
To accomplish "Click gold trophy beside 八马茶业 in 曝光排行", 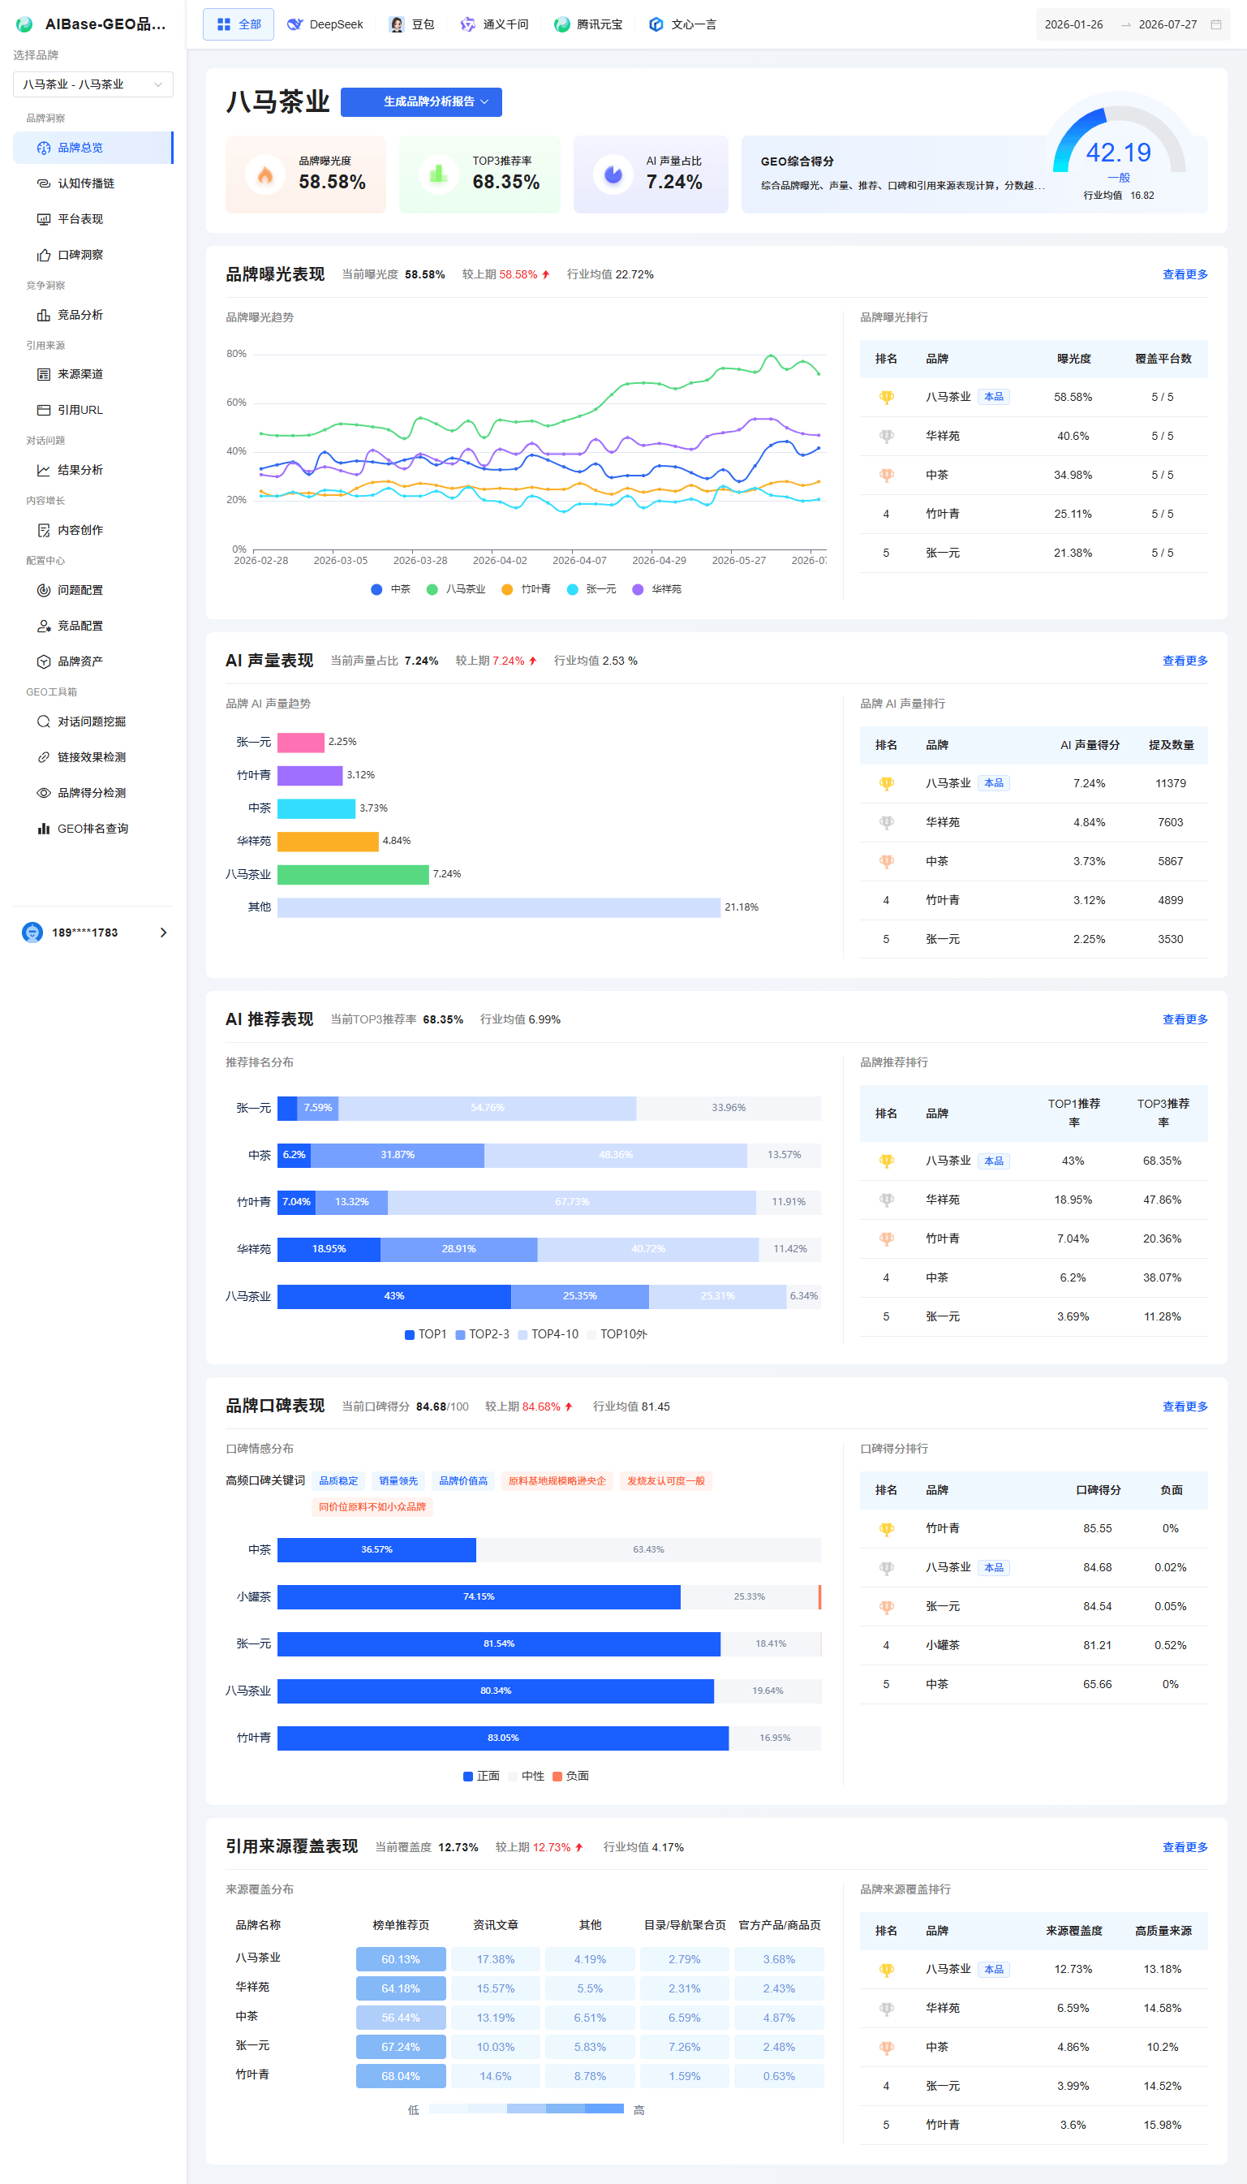I will tap(887, 398).
